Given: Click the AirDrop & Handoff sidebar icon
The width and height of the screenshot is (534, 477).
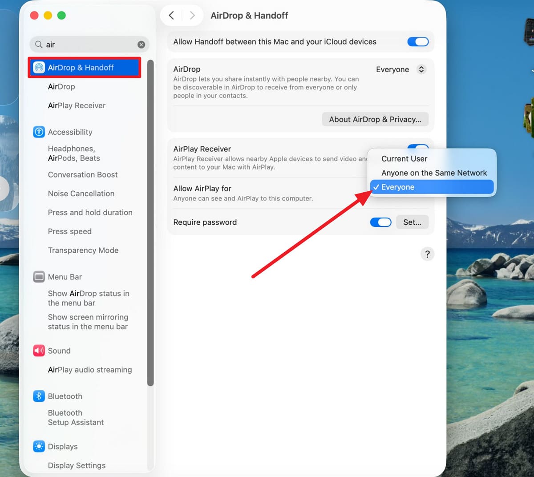Looking at the screenshot, I should 39,68.
